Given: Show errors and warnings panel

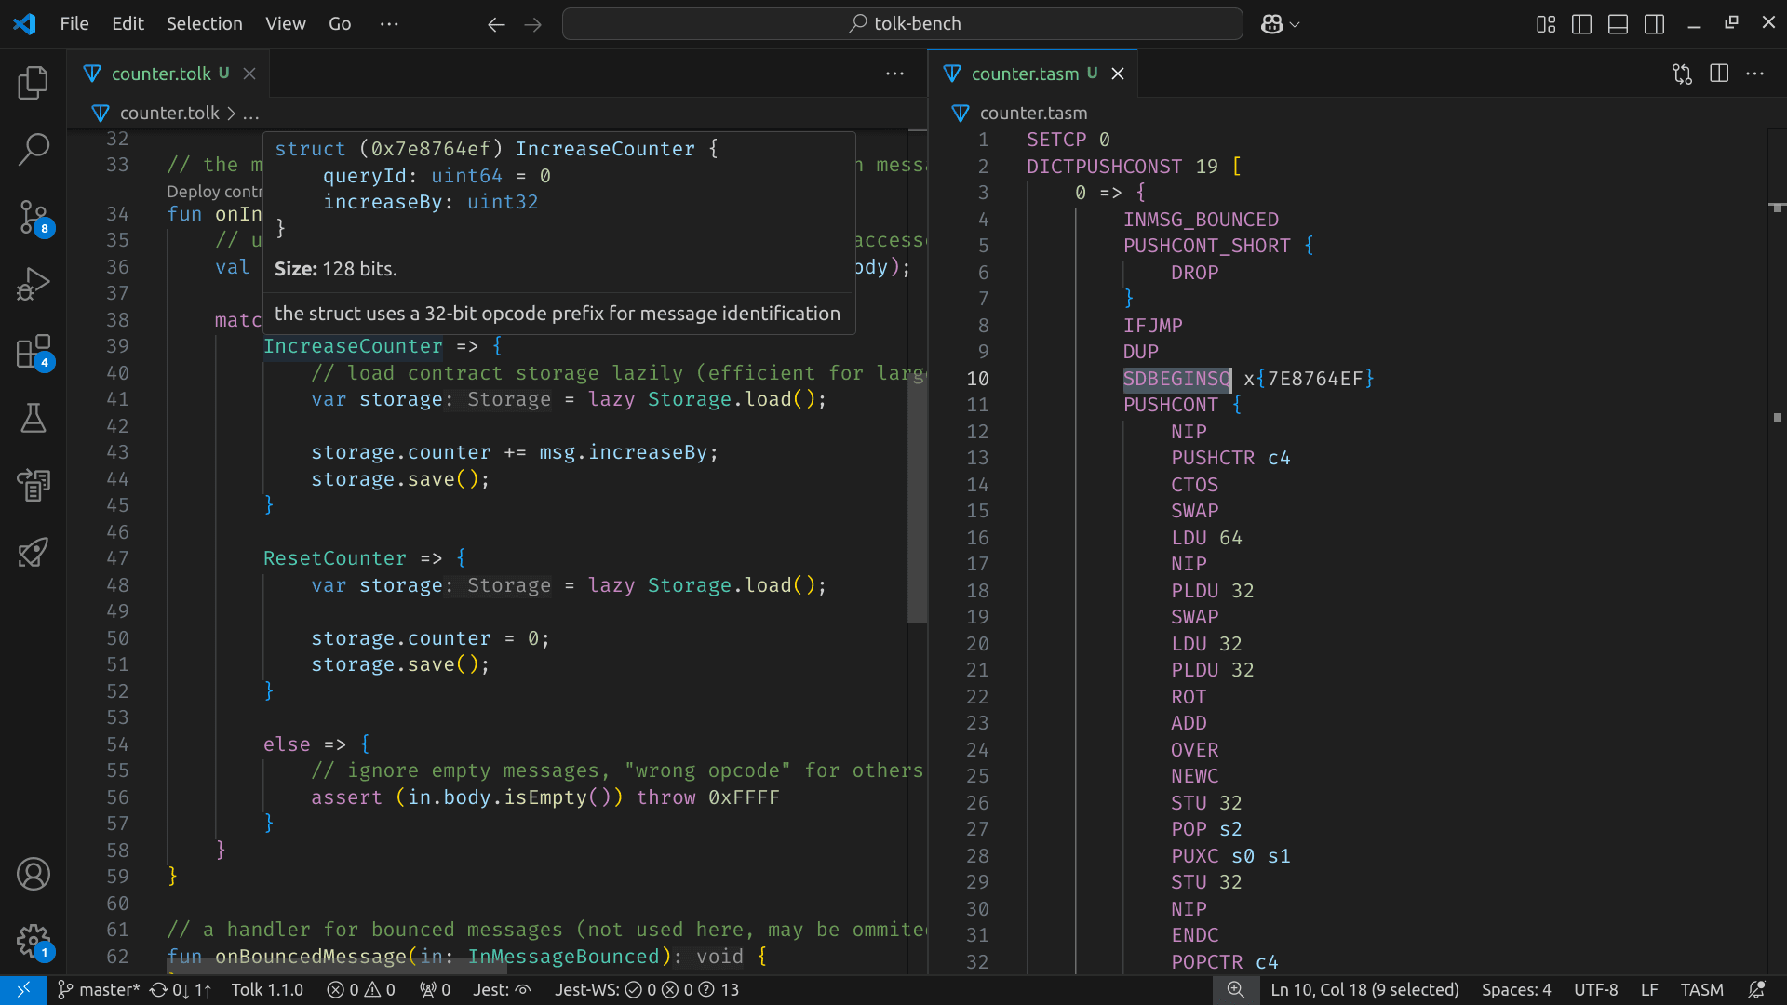Looking at the screenshot, I should point(361,990).
